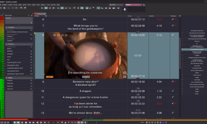Save the subtitle file from the toolbar
The width and height of the screenshot is (207, 124).
pyautogui.click(x=4, y=8)
